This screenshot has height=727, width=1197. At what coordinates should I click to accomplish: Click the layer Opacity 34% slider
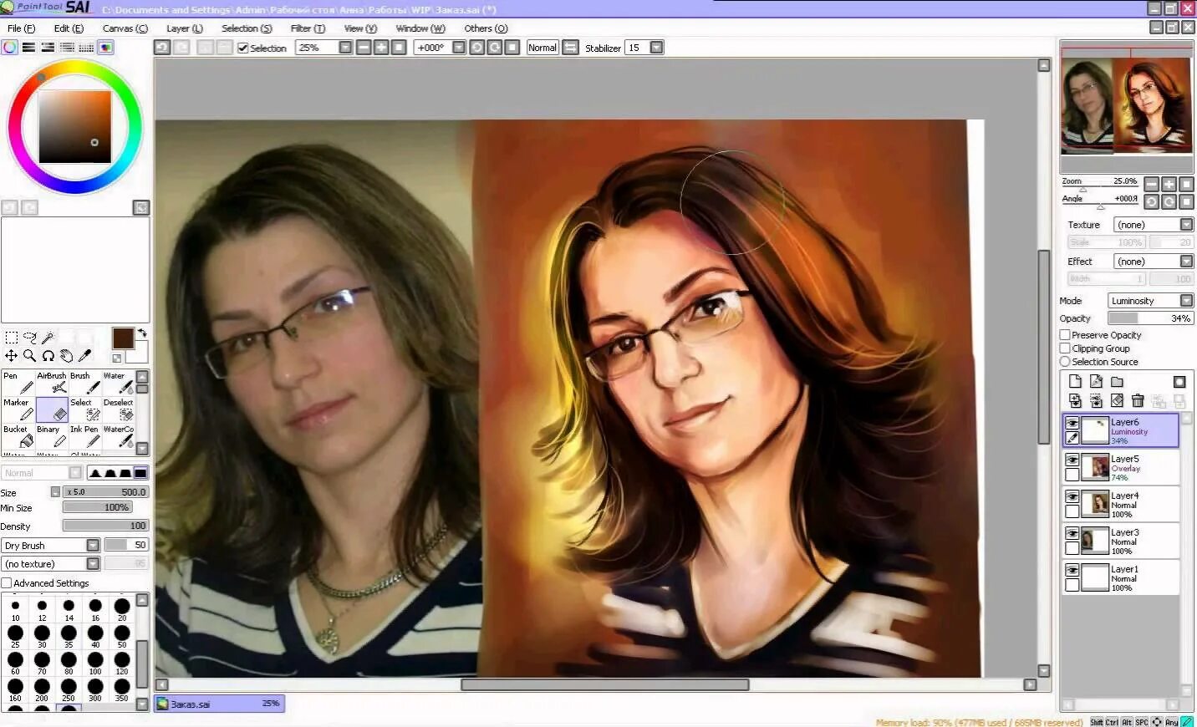pyautogui.click(x=1150, y=318)
